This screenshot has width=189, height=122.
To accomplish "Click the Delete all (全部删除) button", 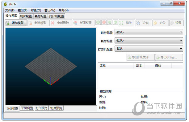I will pyautogui.click(x=61, y=23).
